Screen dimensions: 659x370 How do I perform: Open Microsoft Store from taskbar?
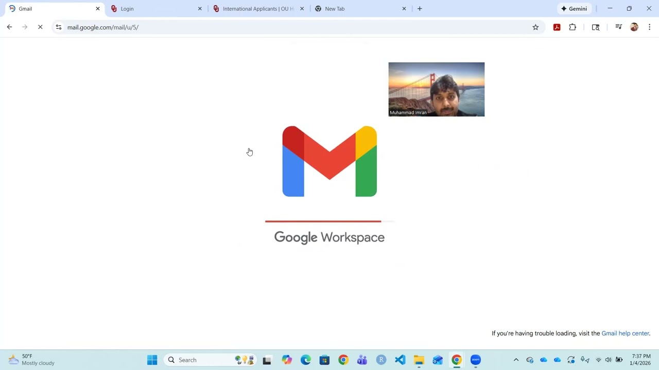pos(324,360)
